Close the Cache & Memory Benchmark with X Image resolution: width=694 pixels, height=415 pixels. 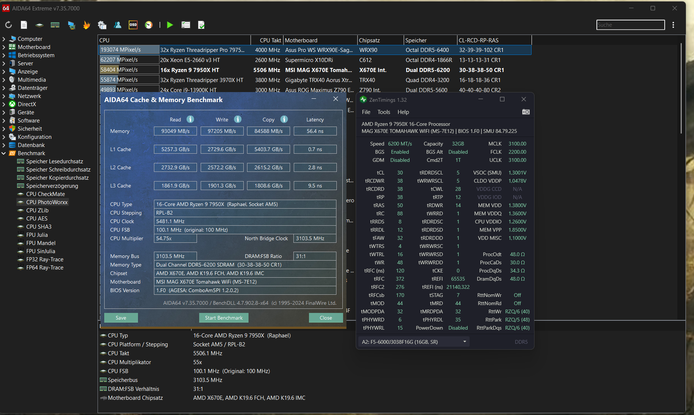pyautogui.click(x=336, y=99)
